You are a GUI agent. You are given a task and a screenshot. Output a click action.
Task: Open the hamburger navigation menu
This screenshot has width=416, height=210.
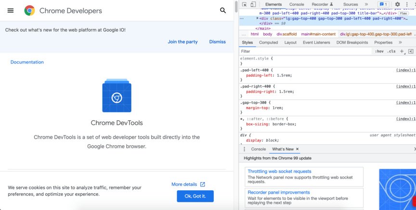coord(10,11)
